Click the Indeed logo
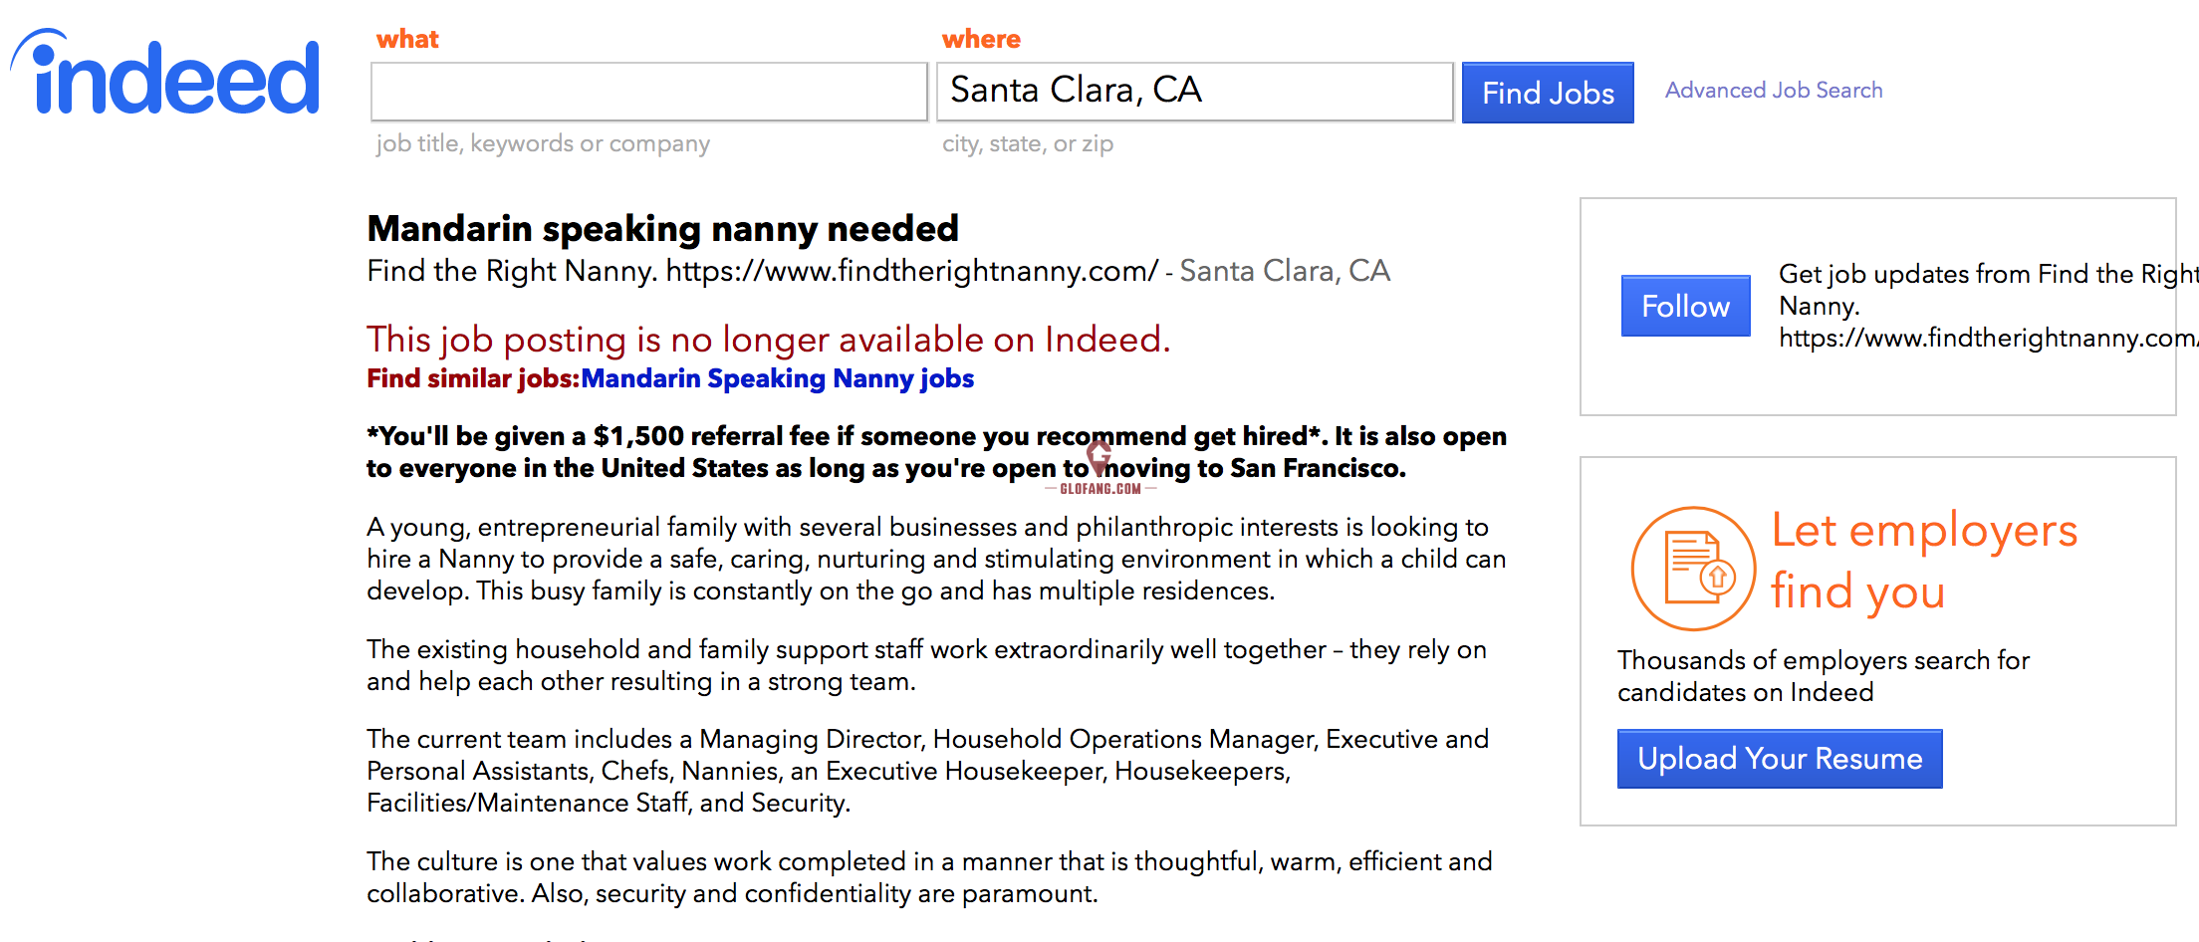Screen dimensions: 2199x942 165,72
